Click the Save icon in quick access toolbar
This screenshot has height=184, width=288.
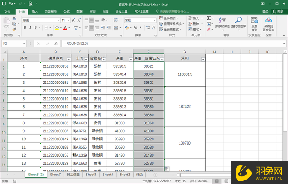coord(4,4)
